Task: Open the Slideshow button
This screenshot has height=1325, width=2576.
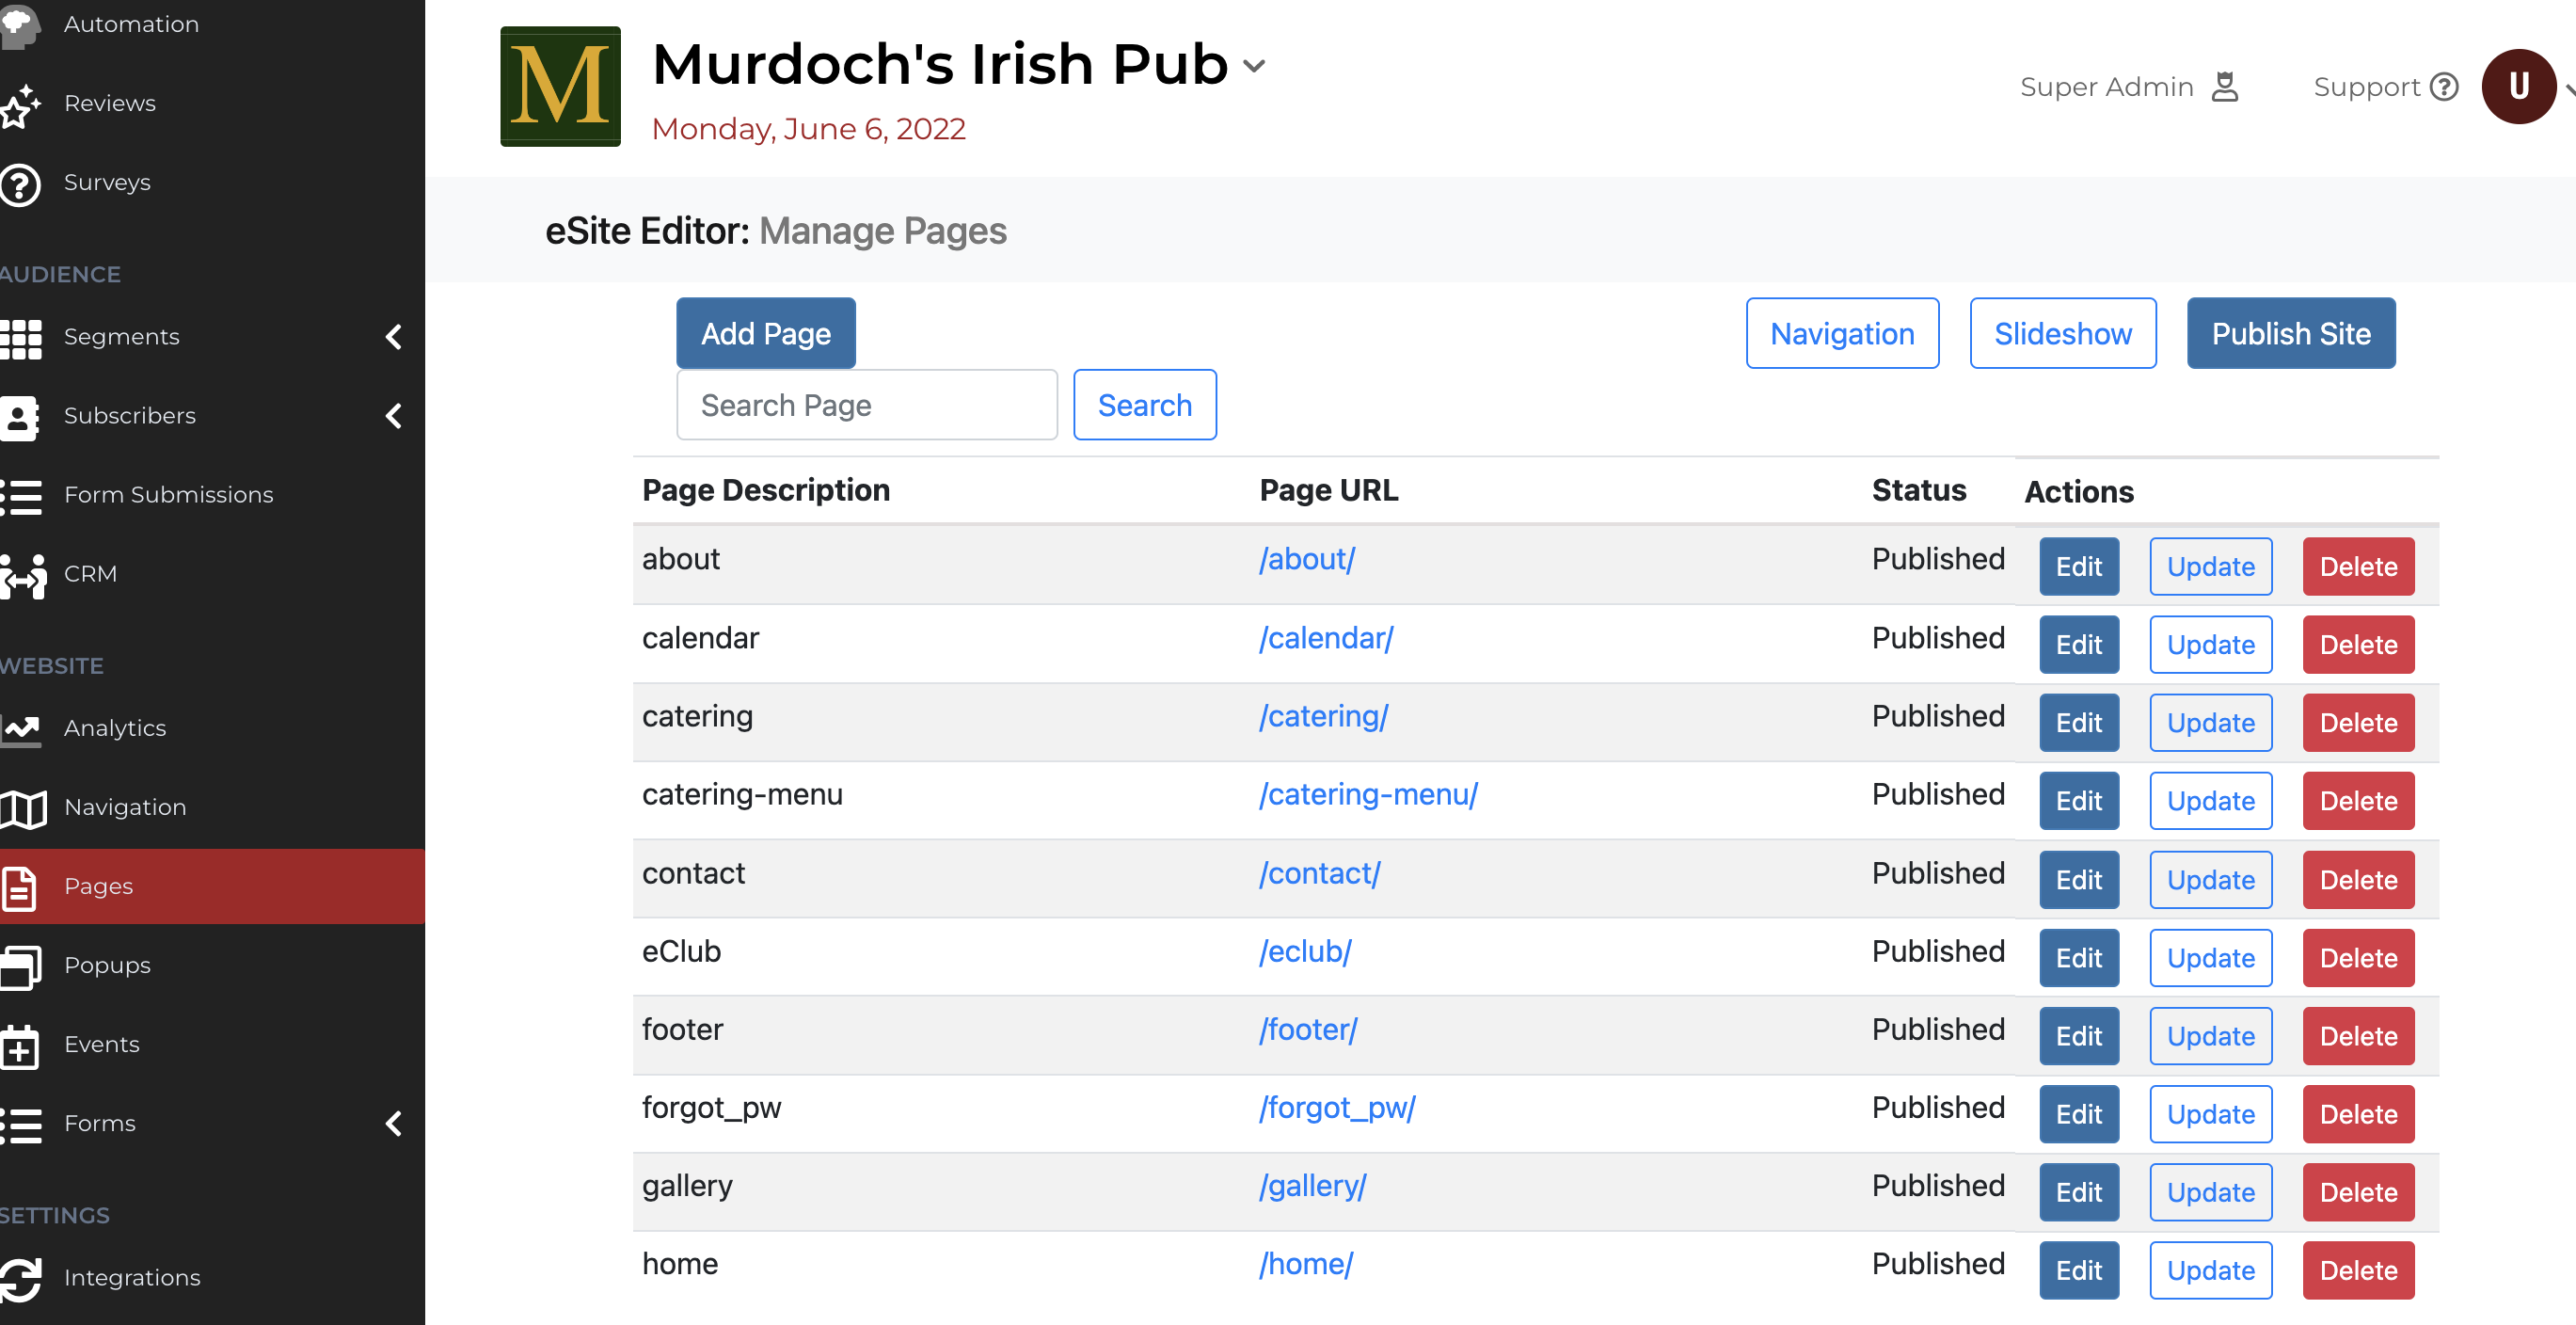Action: [2063, 334]
